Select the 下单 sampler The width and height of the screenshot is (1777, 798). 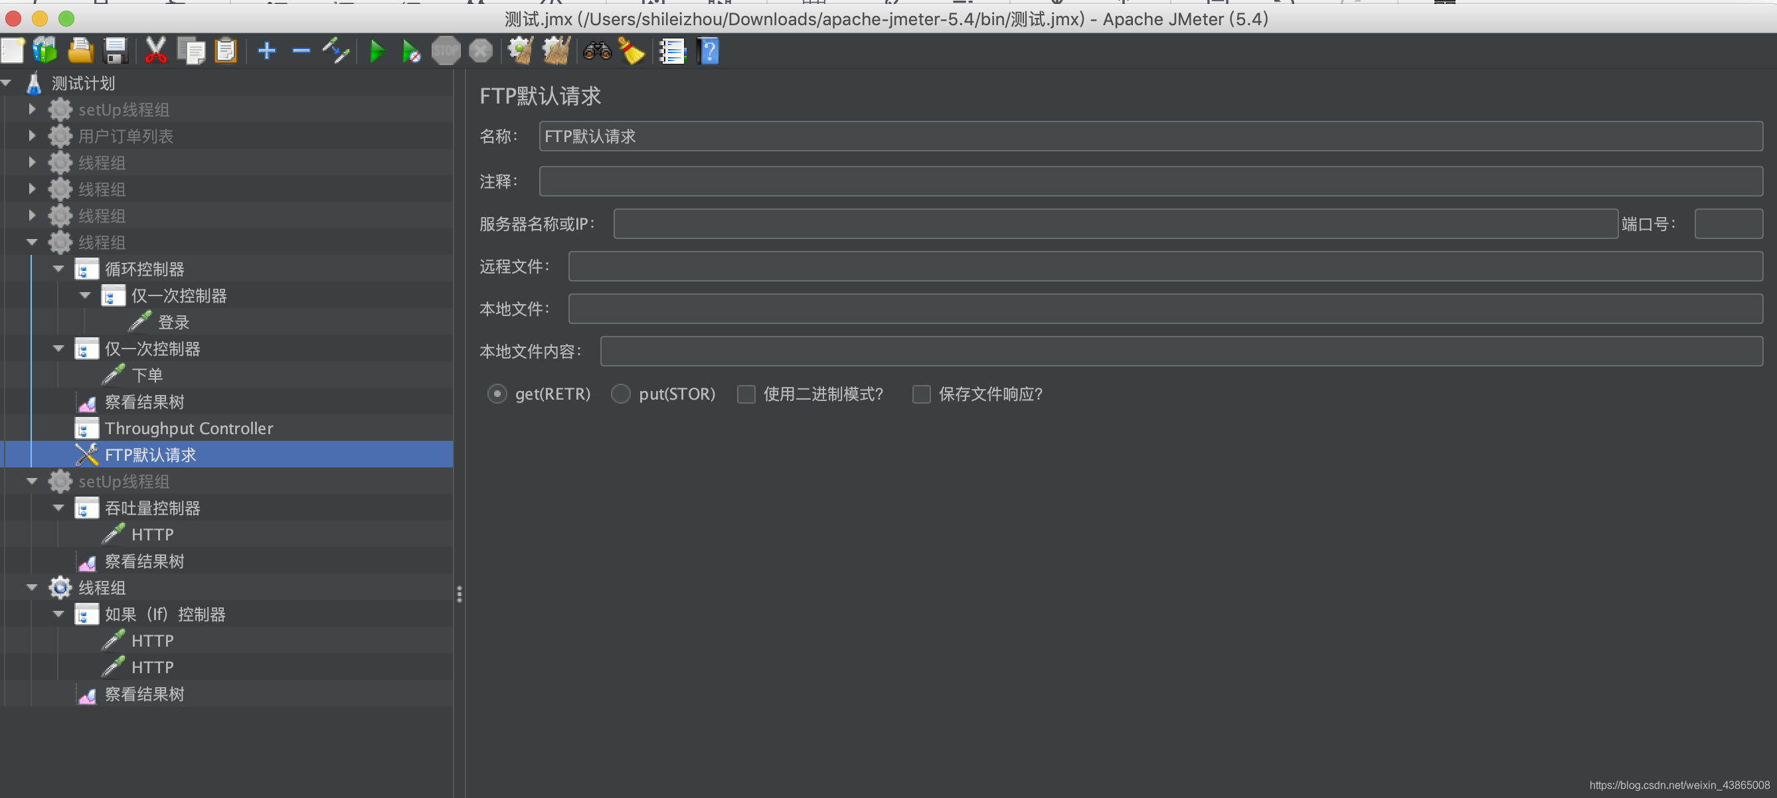pyautogui.click(x=147, y=375)
